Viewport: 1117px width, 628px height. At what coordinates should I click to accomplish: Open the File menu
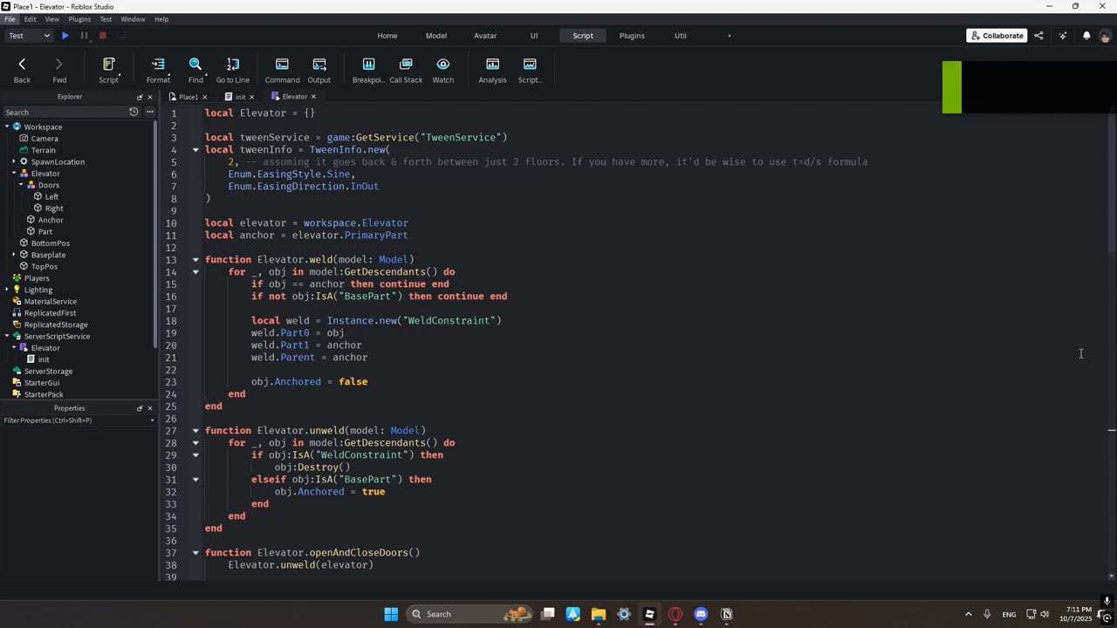(10, 19)
